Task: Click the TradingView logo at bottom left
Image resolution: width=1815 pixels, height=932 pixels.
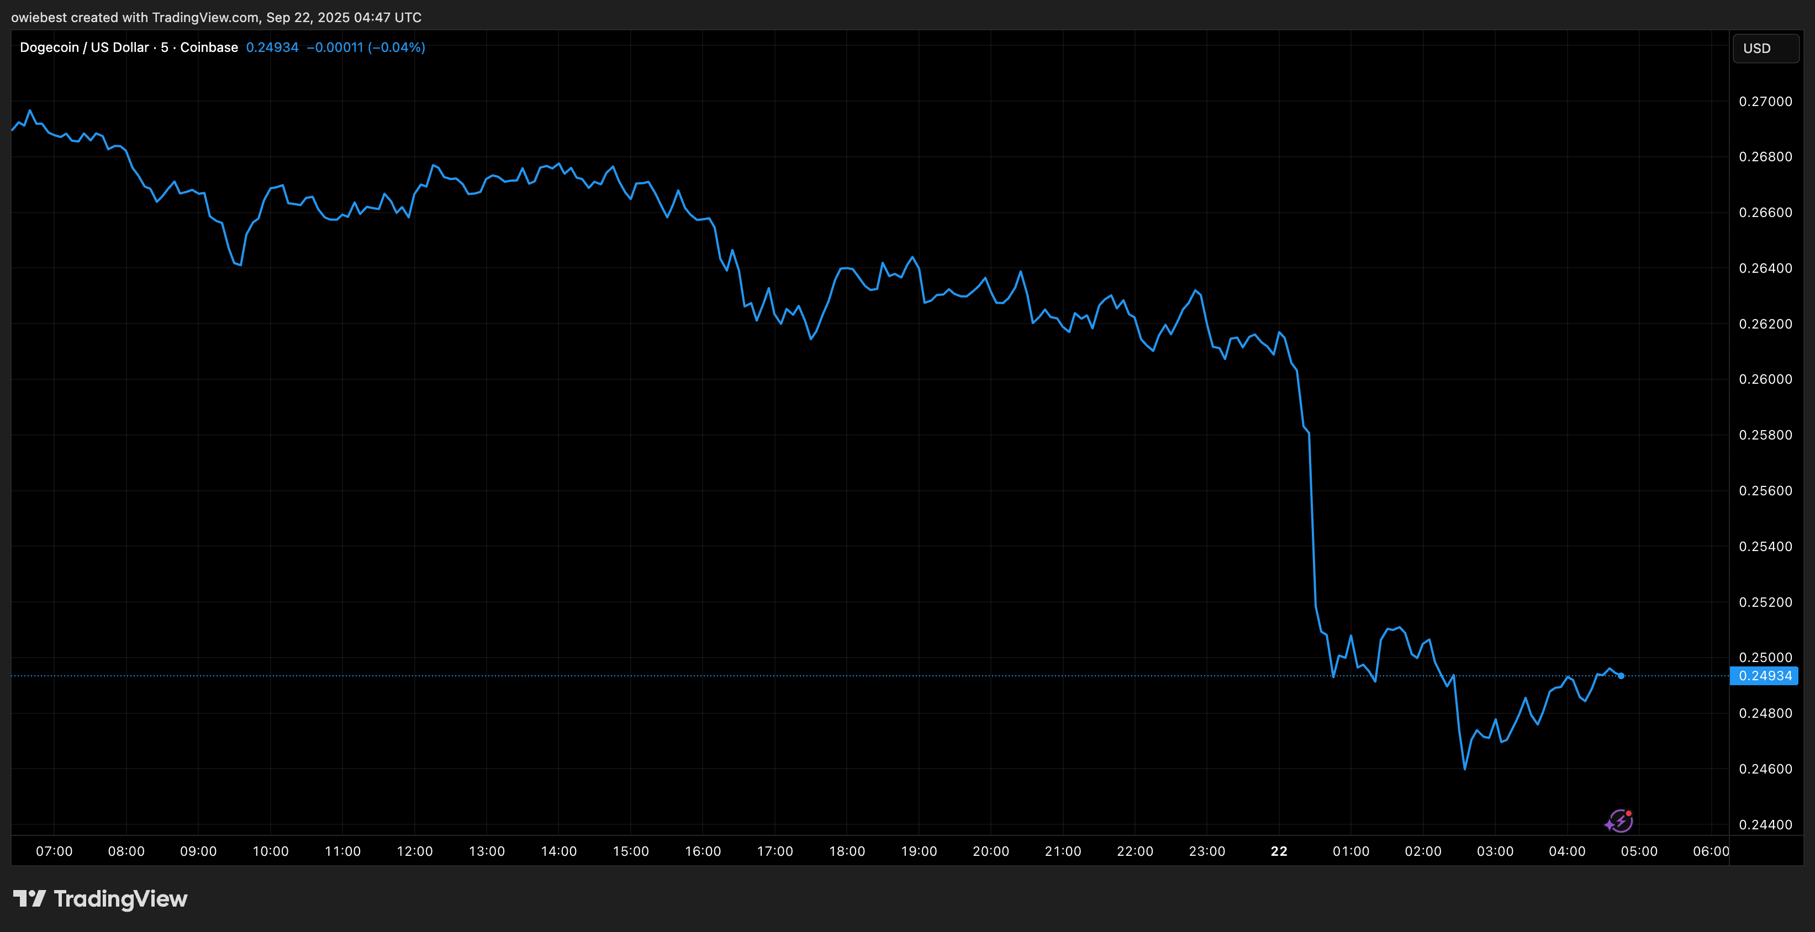Action: pyautogui.click(x=100, y=899)
